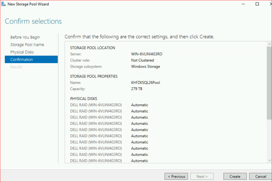Minimize the New Storage Pool Wizard window

(244, 4)
